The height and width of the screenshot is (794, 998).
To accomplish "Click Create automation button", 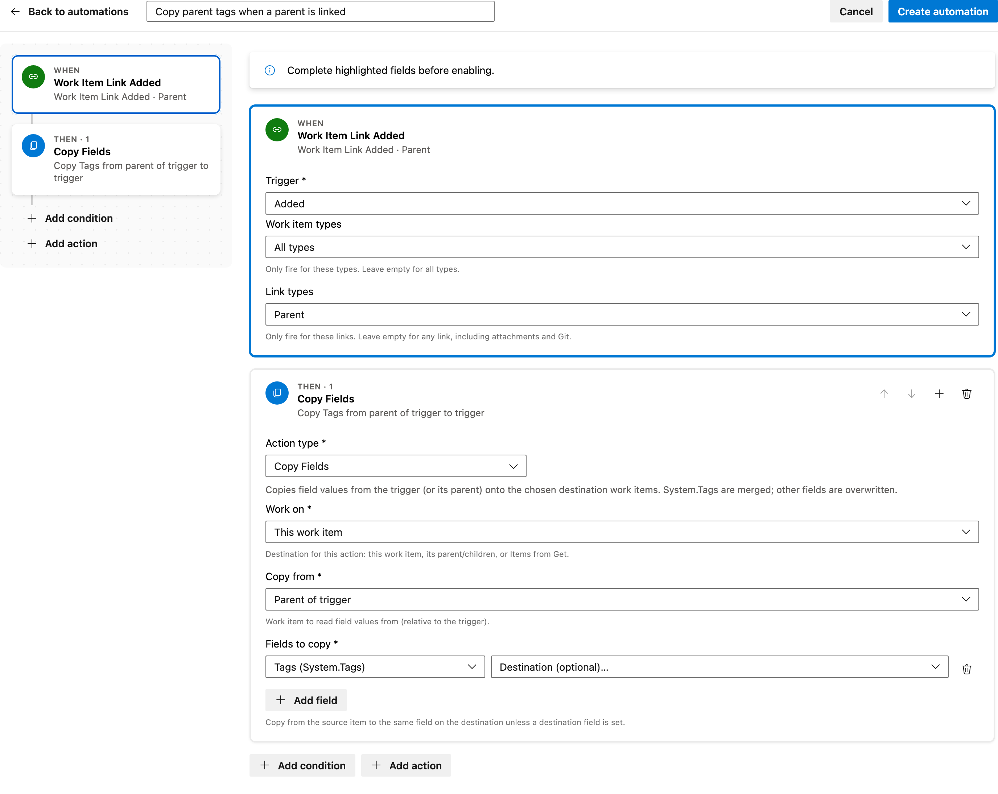I will tap(943, 12).
